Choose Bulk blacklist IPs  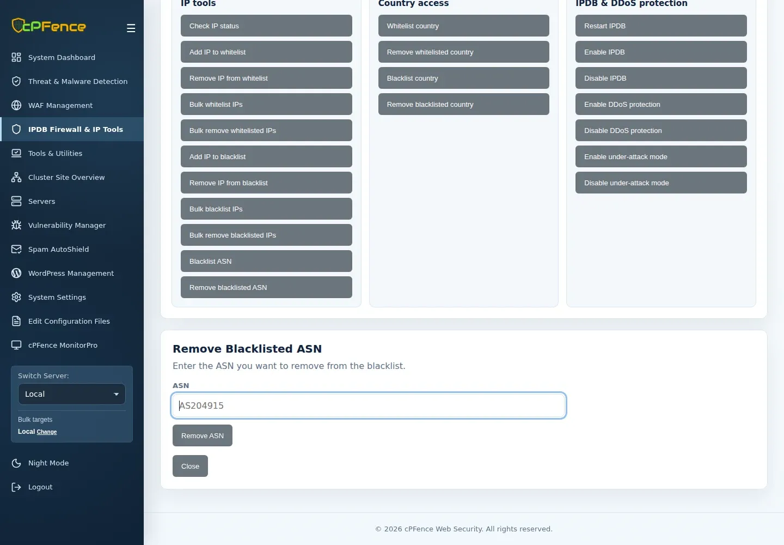[x=266, y=209]
